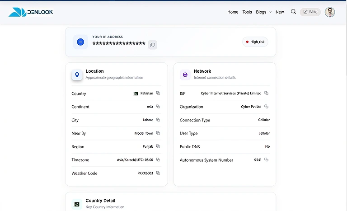
Task: Click 'Internet connection details' subtitle
Action: point(215,78)
